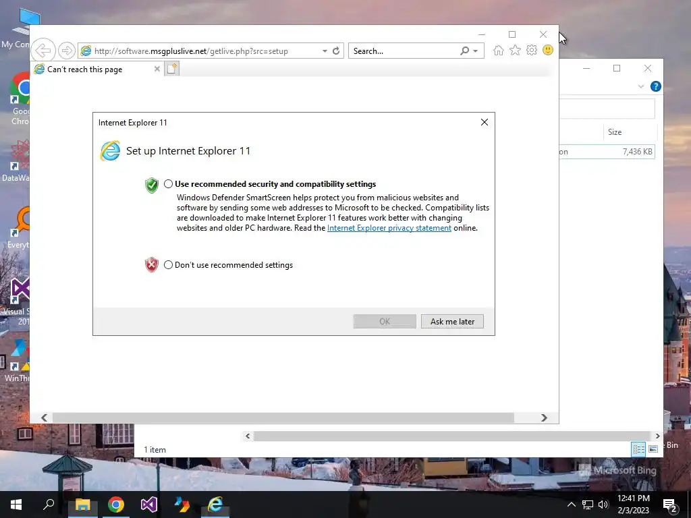691x518 pixels.
Task: Sort by Size column in File Explorer
Action: coord(630,132)
